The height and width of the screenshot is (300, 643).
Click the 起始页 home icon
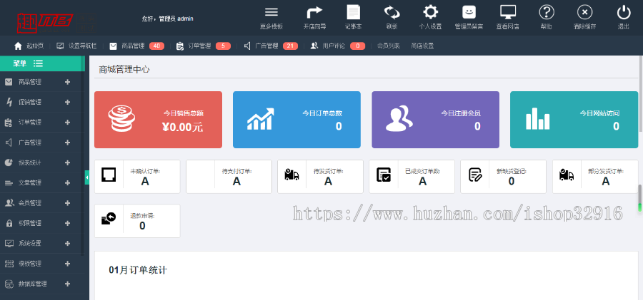pyautogui.click(x=18, y=46)
